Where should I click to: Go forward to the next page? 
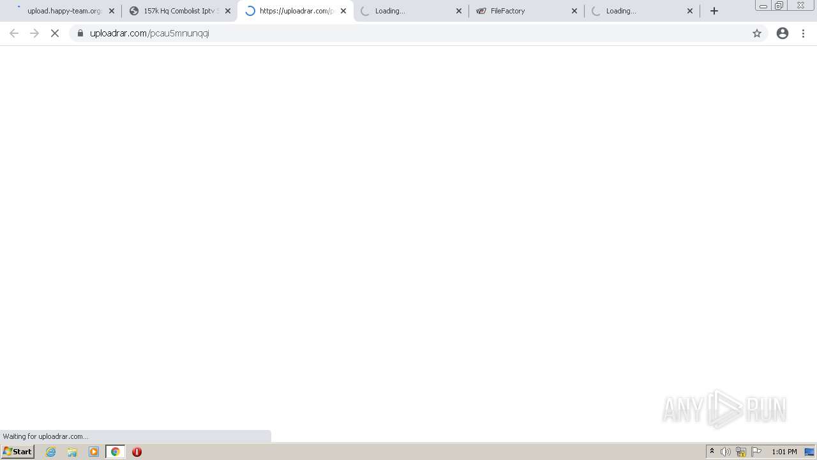pos(34,33)
